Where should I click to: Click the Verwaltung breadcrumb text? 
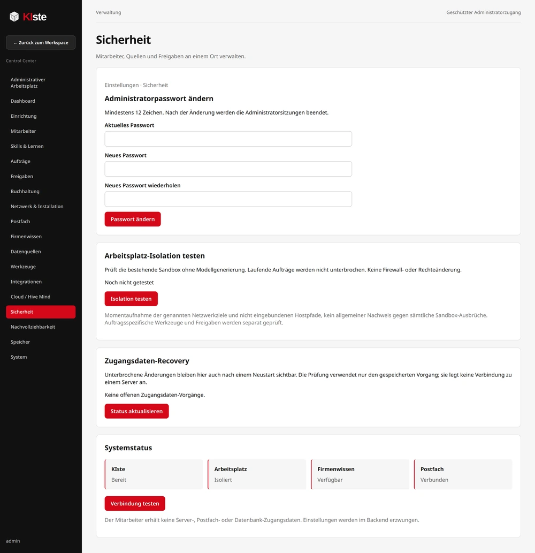(x=109, y=12)
